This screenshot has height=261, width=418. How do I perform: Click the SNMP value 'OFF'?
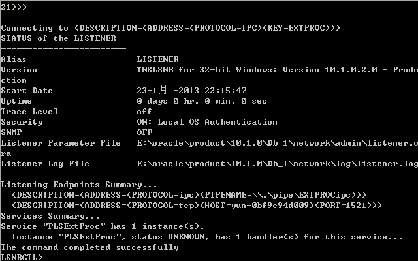coord(144,132)
